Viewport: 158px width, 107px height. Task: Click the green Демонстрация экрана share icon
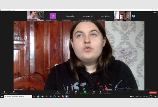(85, 92)
